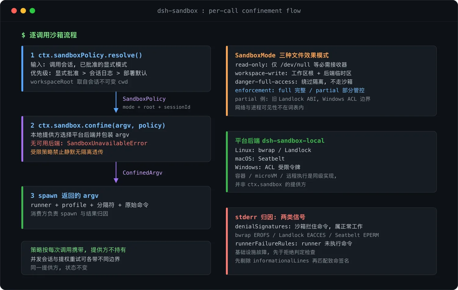Click the heading "平台后端 dsh-sandbox-local"

(280, 141)
